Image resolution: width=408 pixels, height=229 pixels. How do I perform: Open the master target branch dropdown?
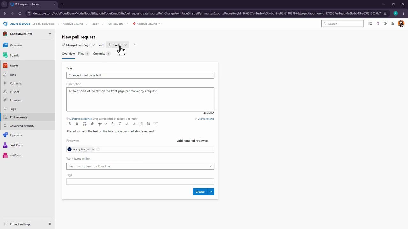(118, 45)
